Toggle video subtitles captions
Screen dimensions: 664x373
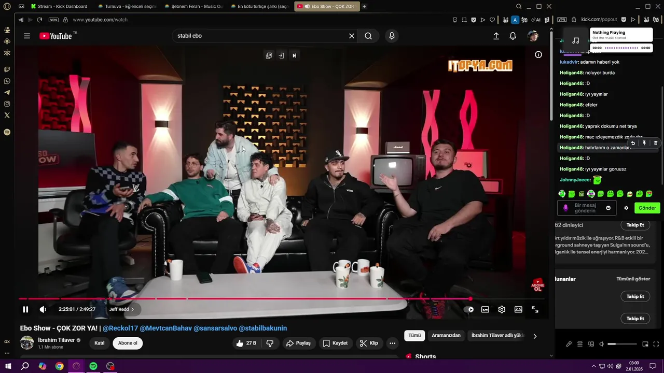point(485,309)
